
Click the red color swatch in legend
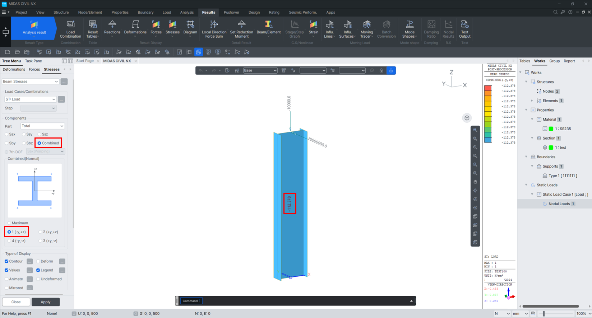click(x=488, y=88)
